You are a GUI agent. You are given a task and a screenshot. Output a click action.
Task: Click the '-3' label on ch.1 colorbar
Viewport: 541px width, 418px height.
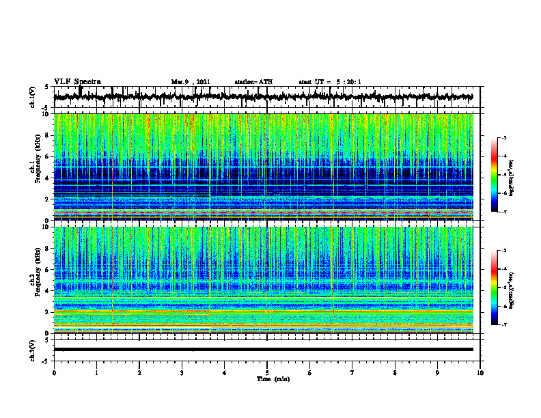[503, 137]
